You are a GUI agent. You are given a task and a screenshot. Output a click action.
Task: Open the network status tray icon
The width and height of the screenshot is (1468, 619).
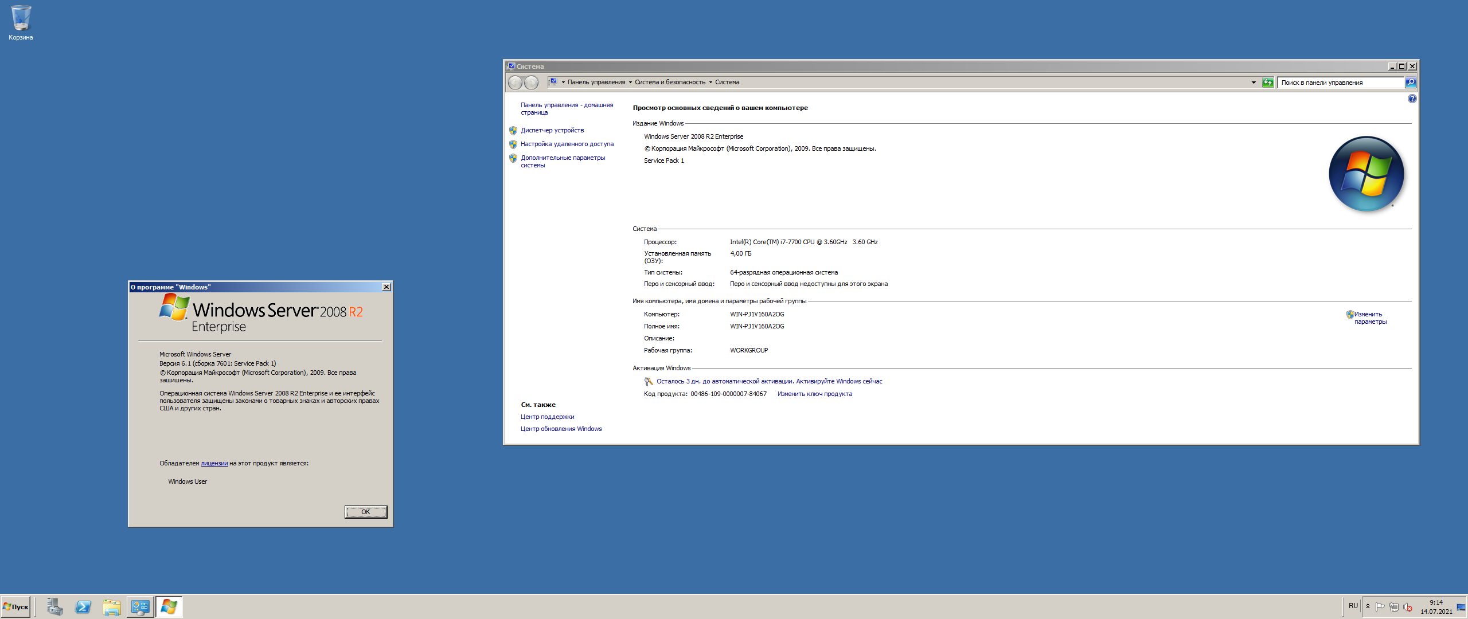point(1394,607)
